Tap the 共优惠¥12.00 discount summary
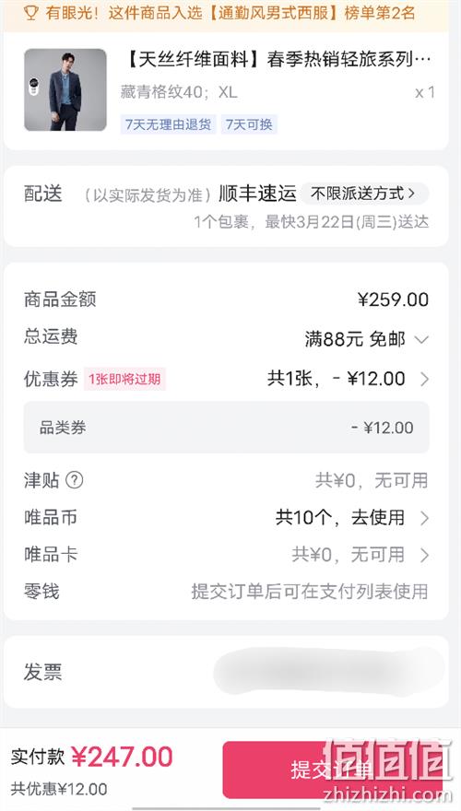The height and width of the screenshot is (811, 461). tap(60, 789)
